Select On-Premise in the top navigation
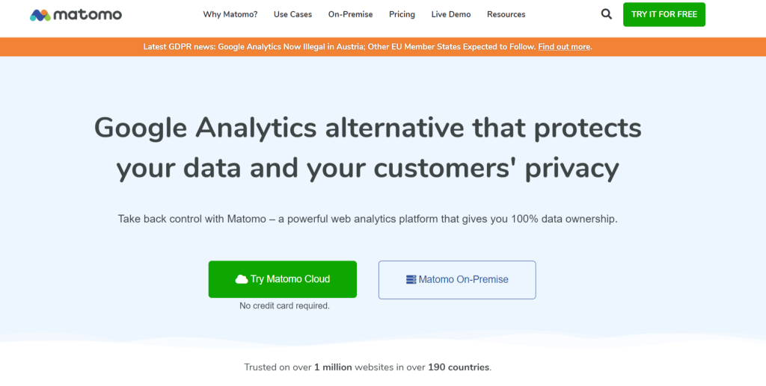This screenshot has height=386, width=766. 350,14
